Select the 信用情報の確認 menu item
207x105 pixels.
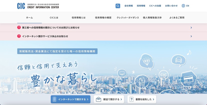pos(103,18)
